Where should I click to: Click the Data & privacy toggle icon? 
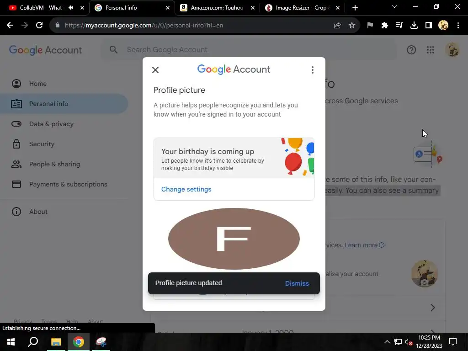16,124
